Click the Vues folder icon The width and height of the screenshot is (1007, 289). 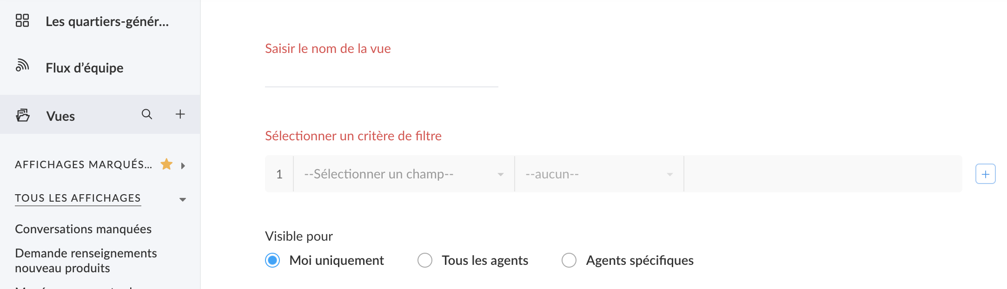(x=23, y=115)
